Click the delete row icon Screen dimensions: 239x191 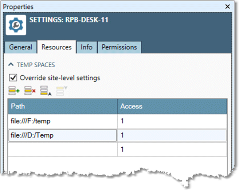(x=30, y=91)
